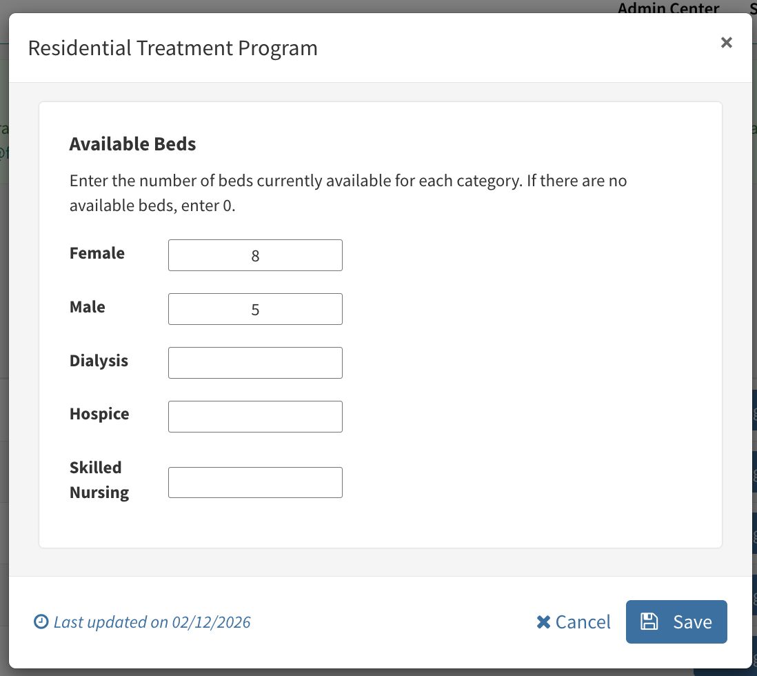
Task: Click the X icon beside Cancel
Action: [x=543, y=622]
